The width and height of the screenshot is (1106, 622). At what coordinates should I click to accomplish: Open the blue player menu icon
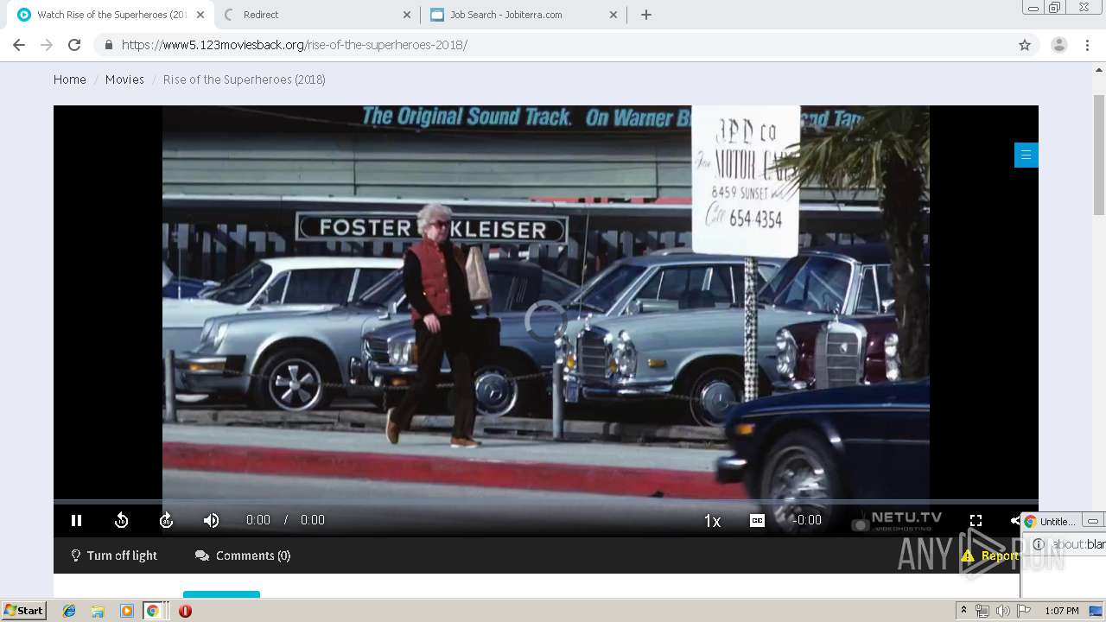click(x=1026, y=155)
